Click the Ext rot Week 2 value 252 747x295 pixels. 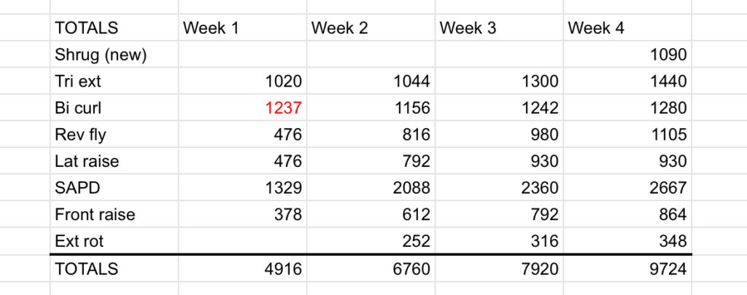tap(417, 241)
